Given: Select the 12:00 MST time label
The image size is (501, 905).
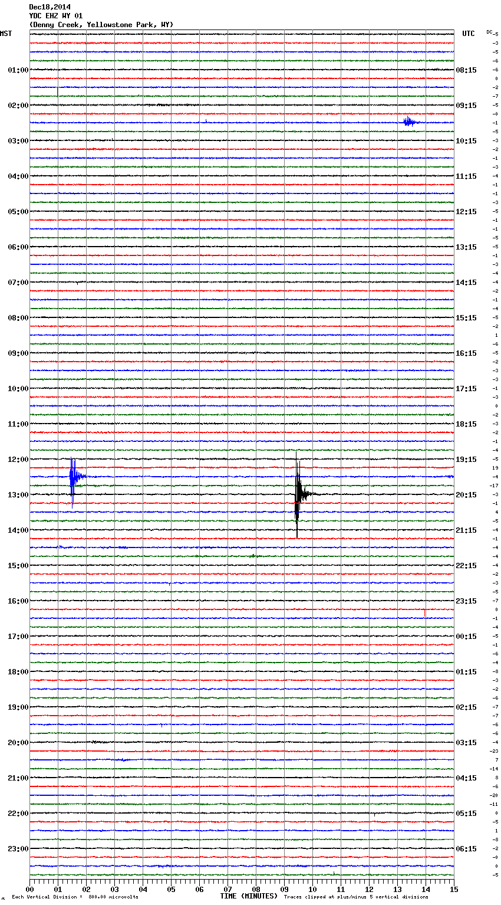Looking at the screenshot, I should 18,459.
